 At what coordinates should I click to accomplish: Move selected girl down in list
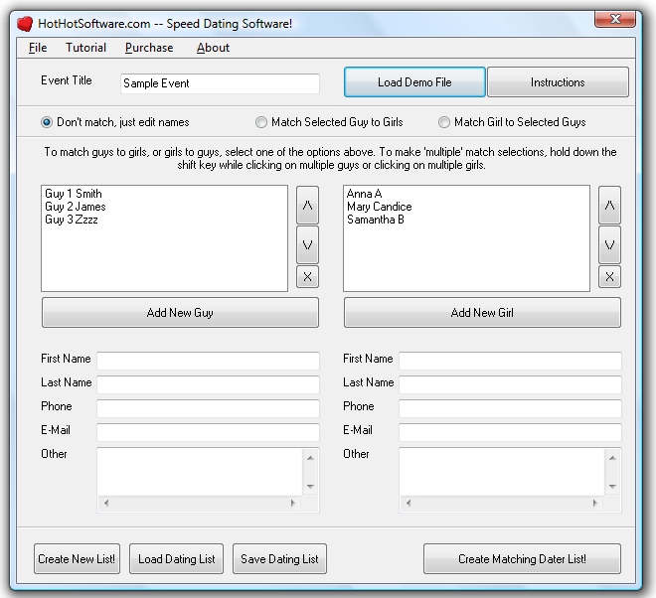610,244
